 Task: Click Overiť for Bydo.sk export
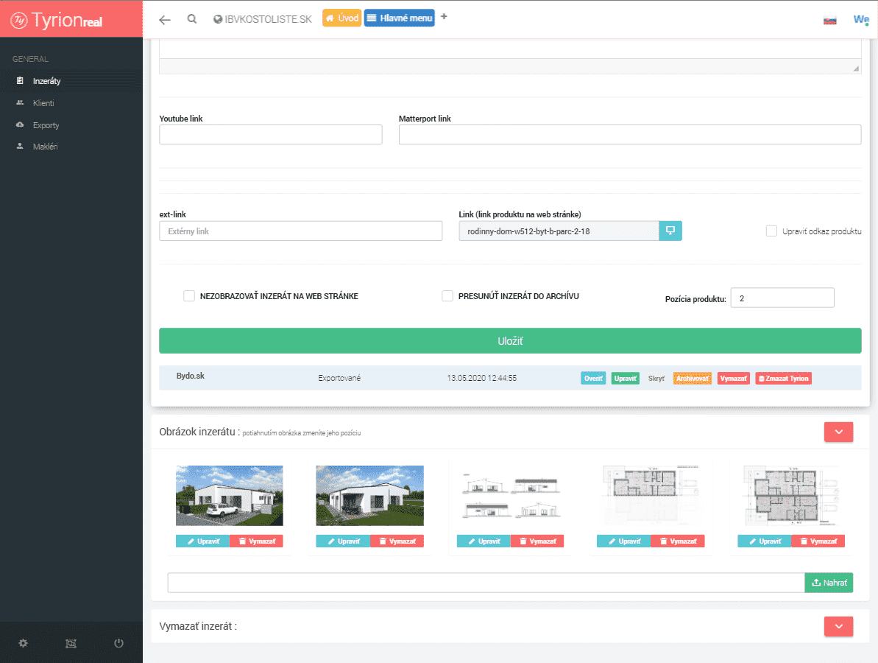pyautogui.click(x=592, y=378)
